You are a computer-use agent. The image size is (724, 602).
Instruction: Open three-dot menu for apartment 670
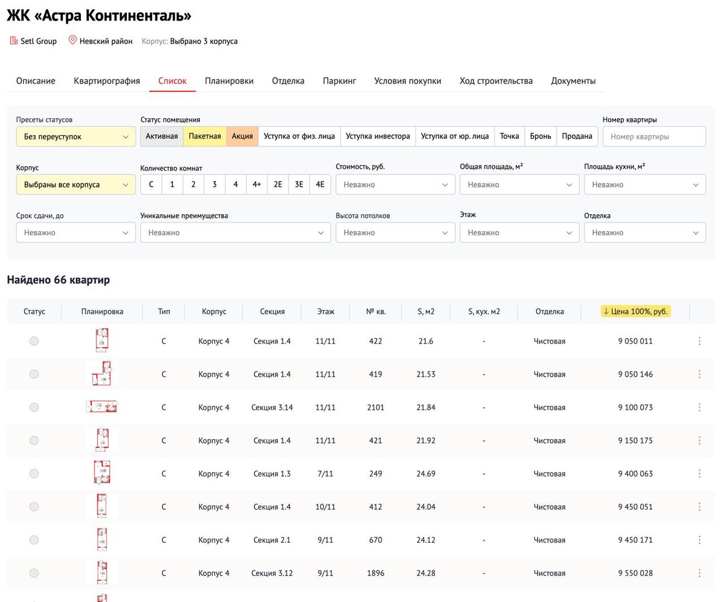[x=699, y=540]
